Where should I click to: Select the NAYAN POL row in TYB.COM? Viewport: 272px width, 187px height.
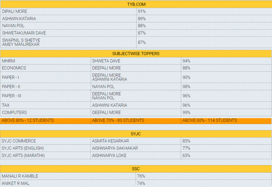(136, 26)
